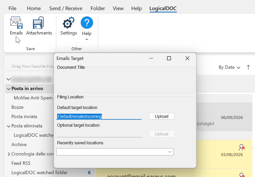Select the Feed RSS folder

[21, 163]
